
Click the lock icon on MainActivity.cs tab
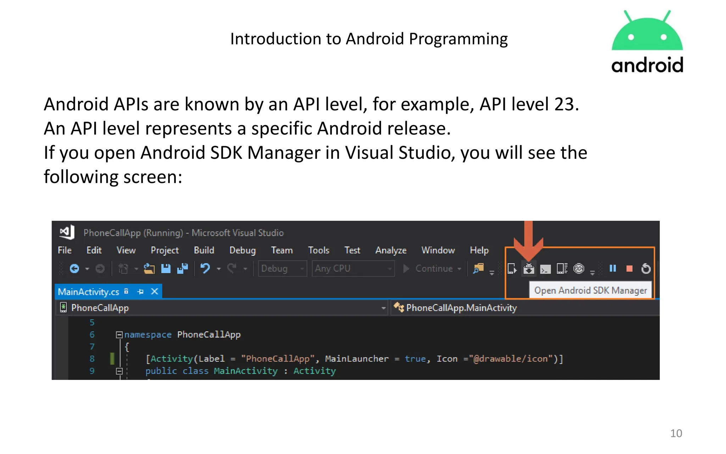point(126,292)
